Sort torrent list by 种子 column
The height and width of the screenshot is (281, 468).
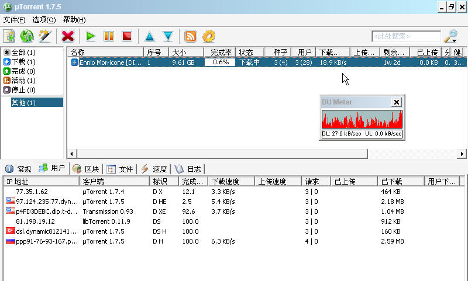click(x=277, y=53)
